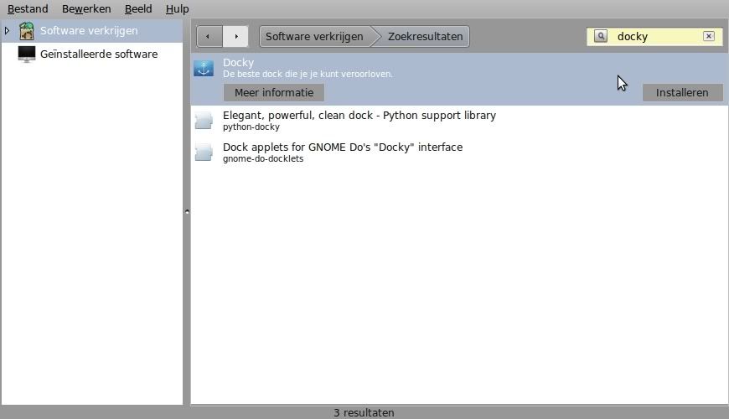Select the Software verkrijgen breadcrumb
Screen dimensions: 729x419
[x=314, y=37]
